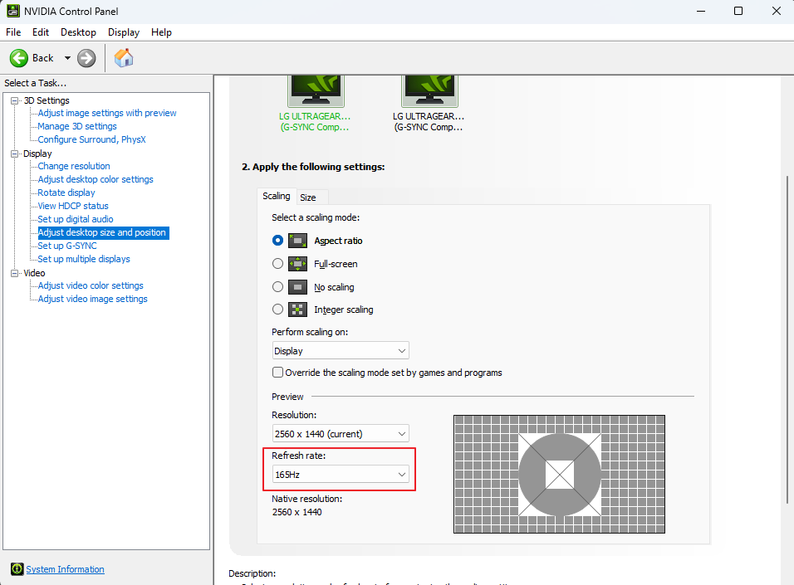
Task: Select the Full-screen radio button
Action: click(x=277, y=264)
